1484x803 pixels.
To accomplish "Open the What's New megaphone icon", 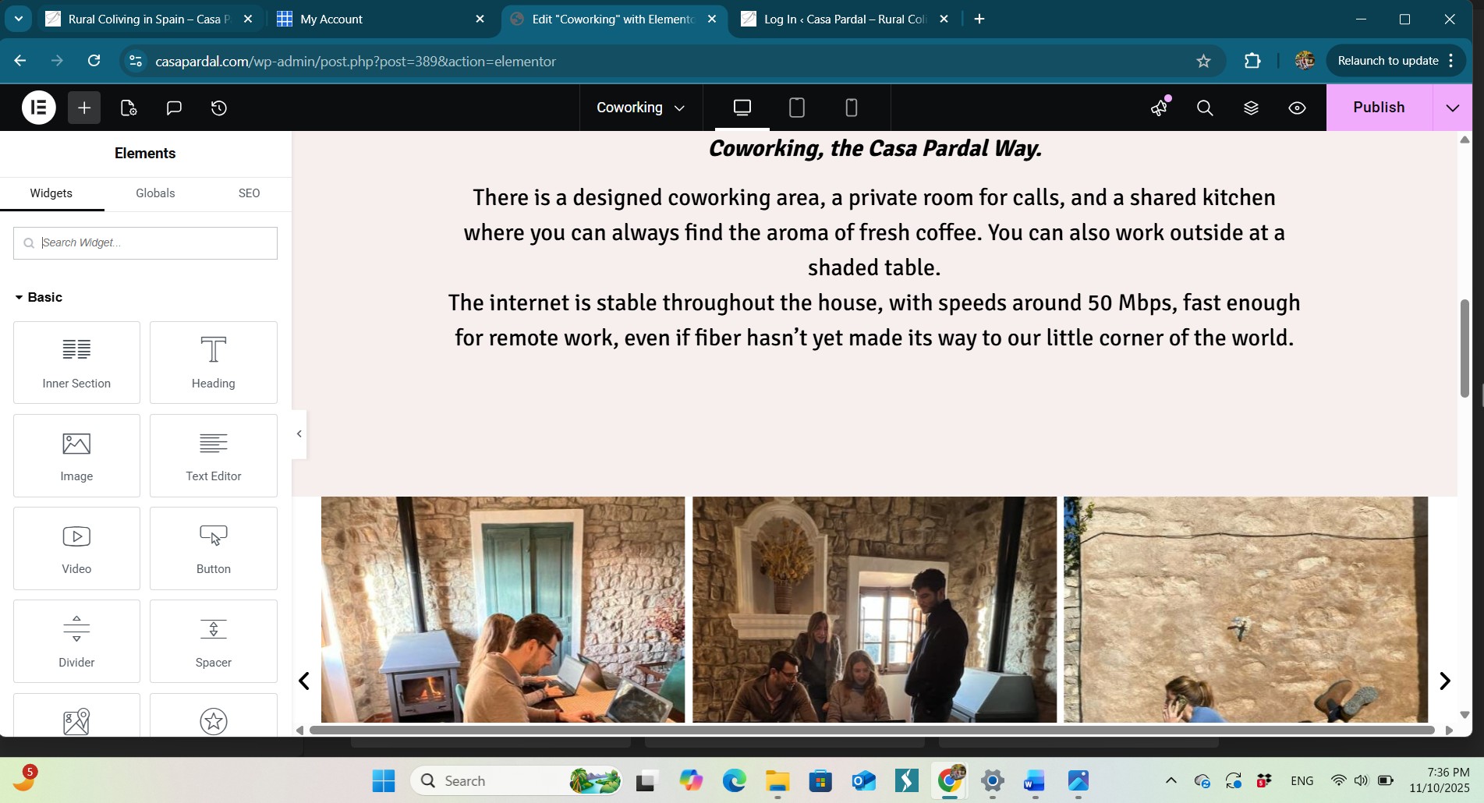I will click(x=1159, y=108).
